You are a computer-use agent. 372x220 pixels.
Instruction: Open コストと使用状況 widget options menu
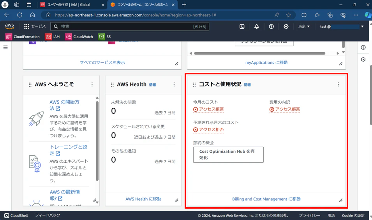click(338, 84)
